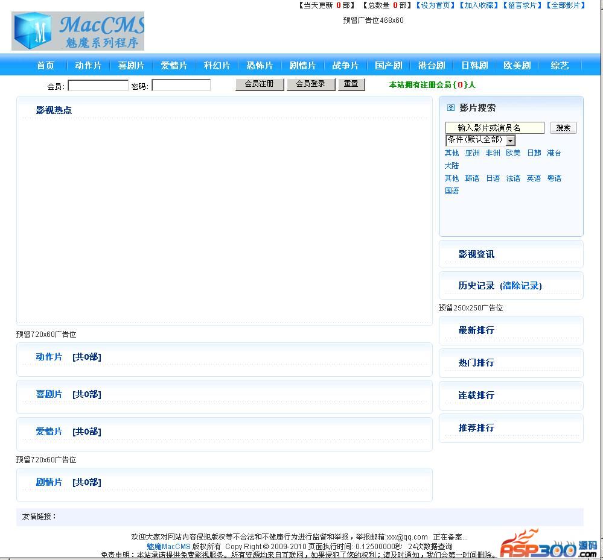Open the 全部影片 link

(566, 5)
